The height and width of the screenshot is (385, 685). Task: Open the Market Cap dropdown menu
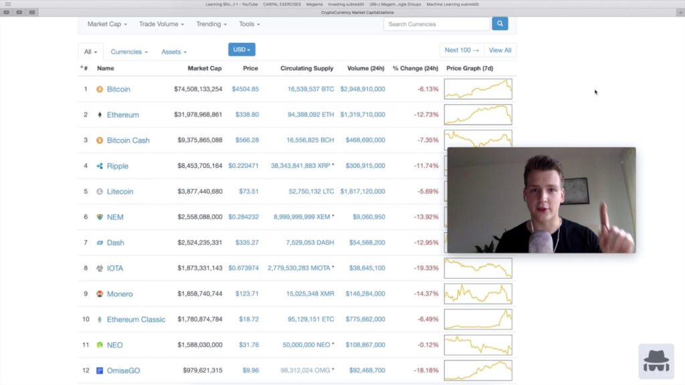(x=107, y=24)
